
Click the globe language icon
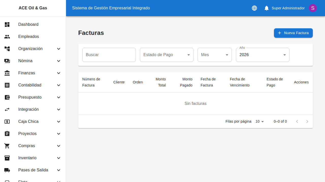[x=254, y=8]
